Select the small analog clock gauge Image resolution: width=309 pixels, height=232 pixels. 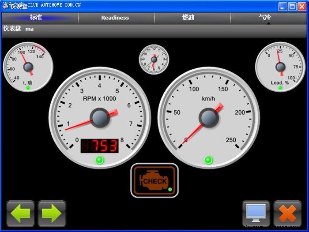click(154, 59)
